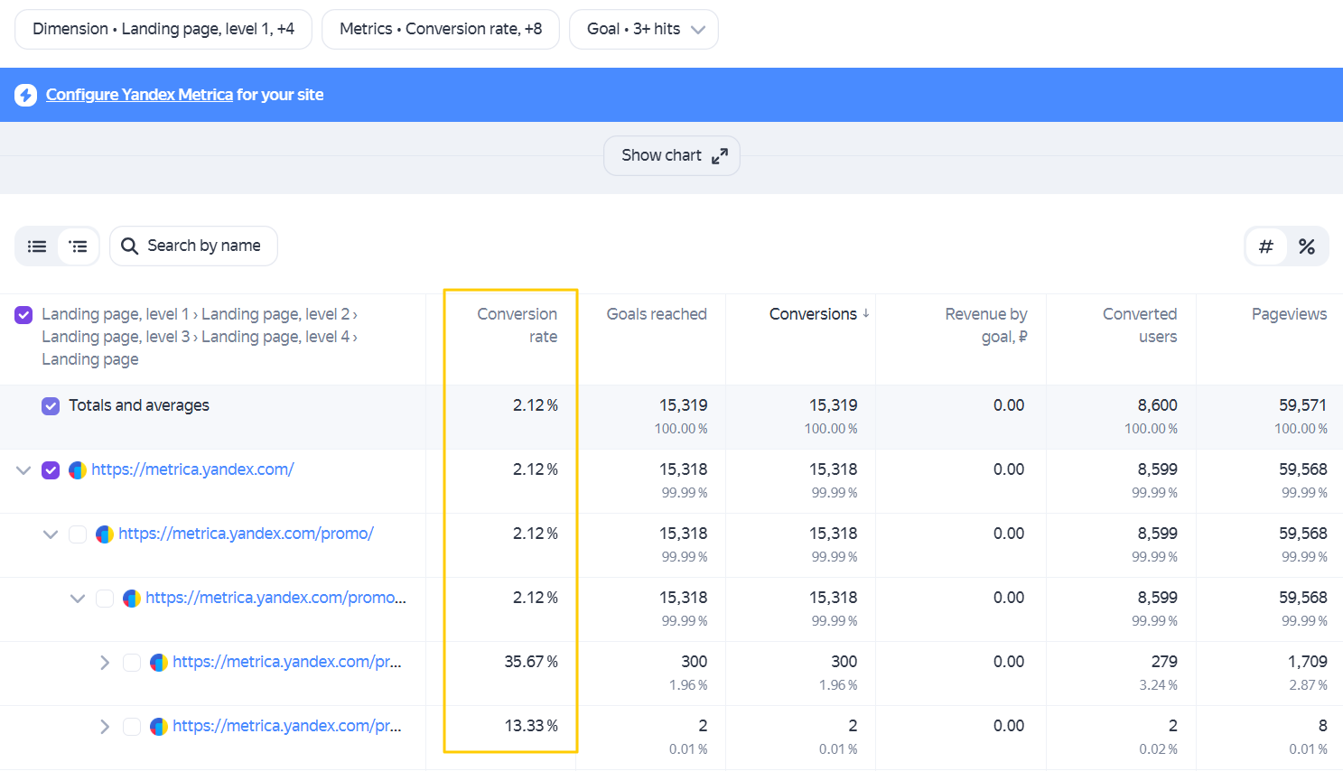Click the Search by name field
The width and height of the screenshot is (1343, 771).
tap(193, 246)
